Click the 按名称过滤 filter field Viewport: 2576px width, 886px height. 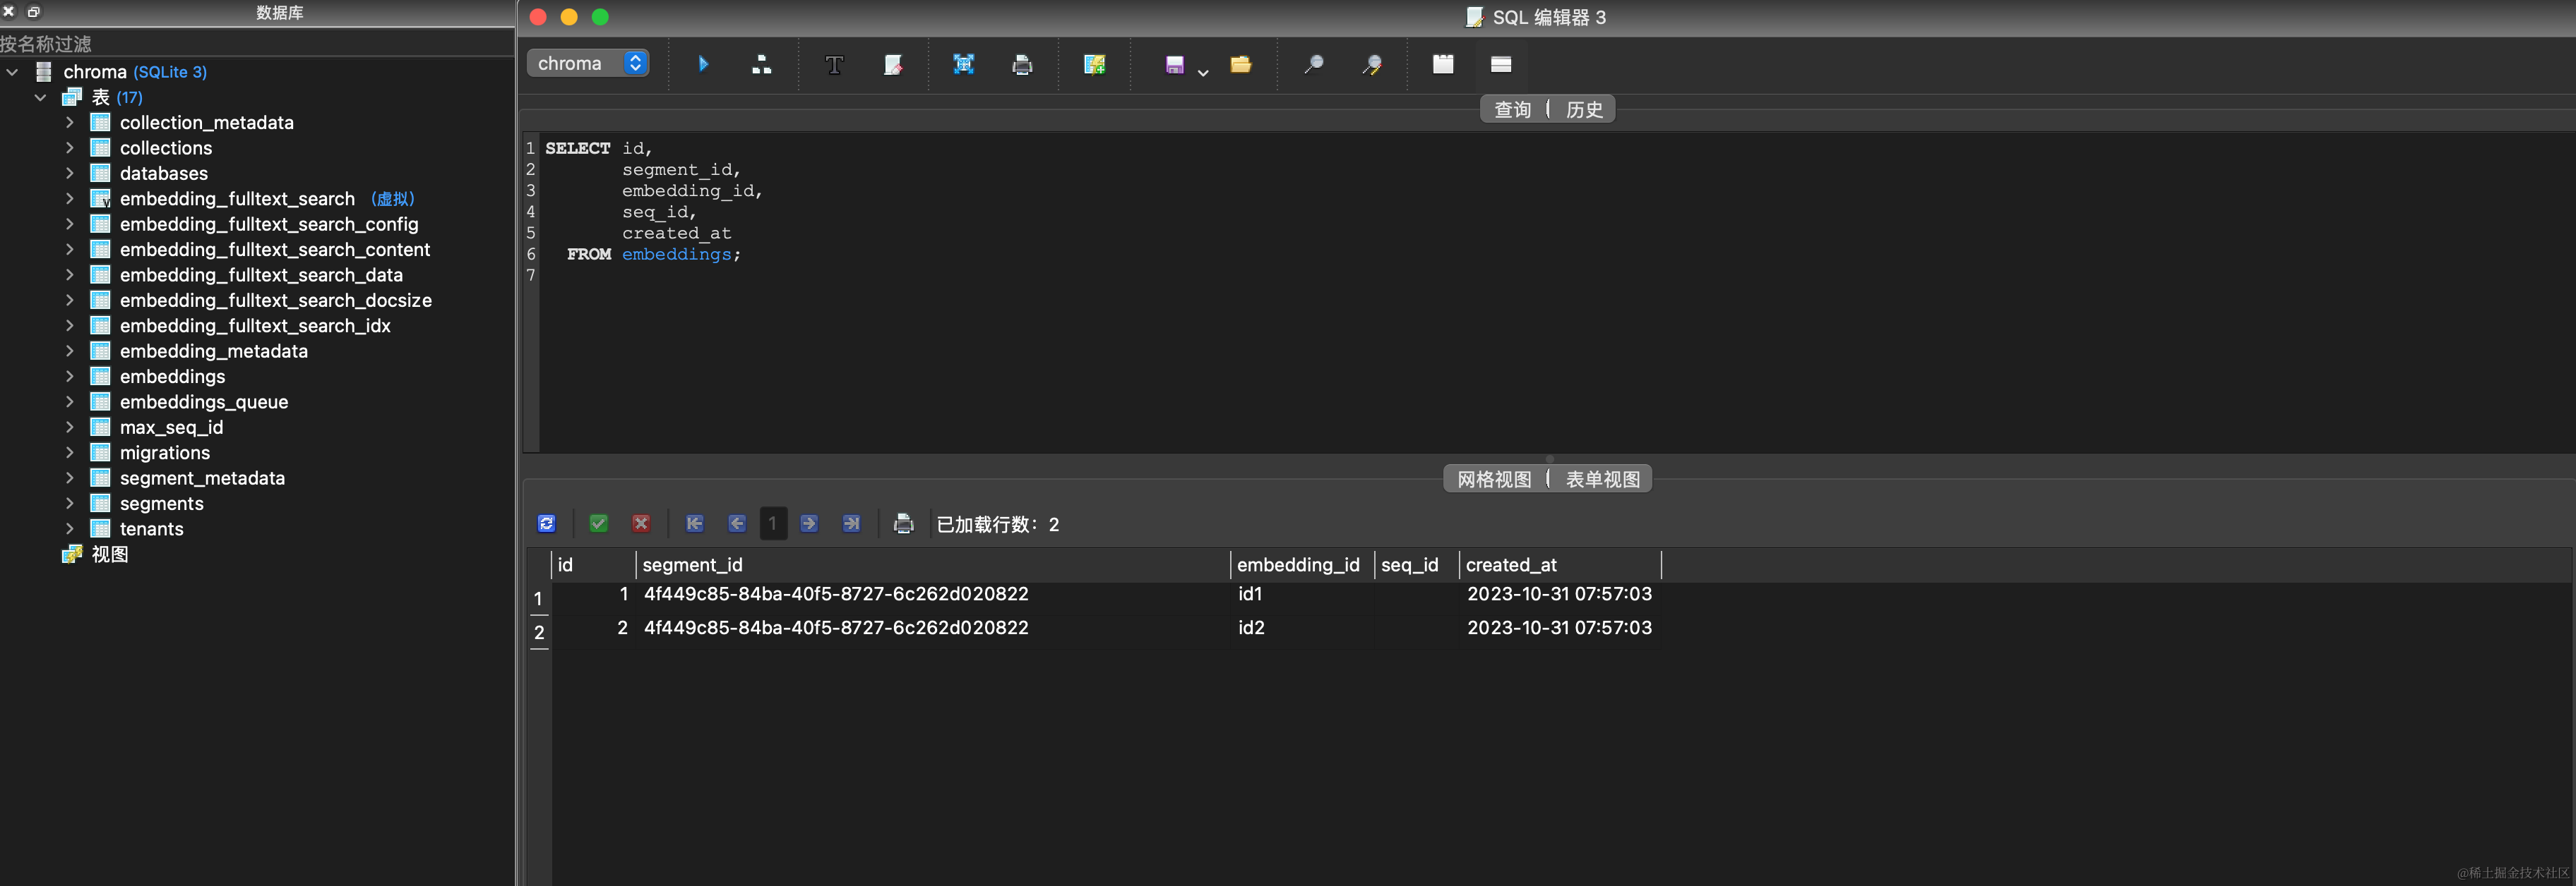coord(250,44)
